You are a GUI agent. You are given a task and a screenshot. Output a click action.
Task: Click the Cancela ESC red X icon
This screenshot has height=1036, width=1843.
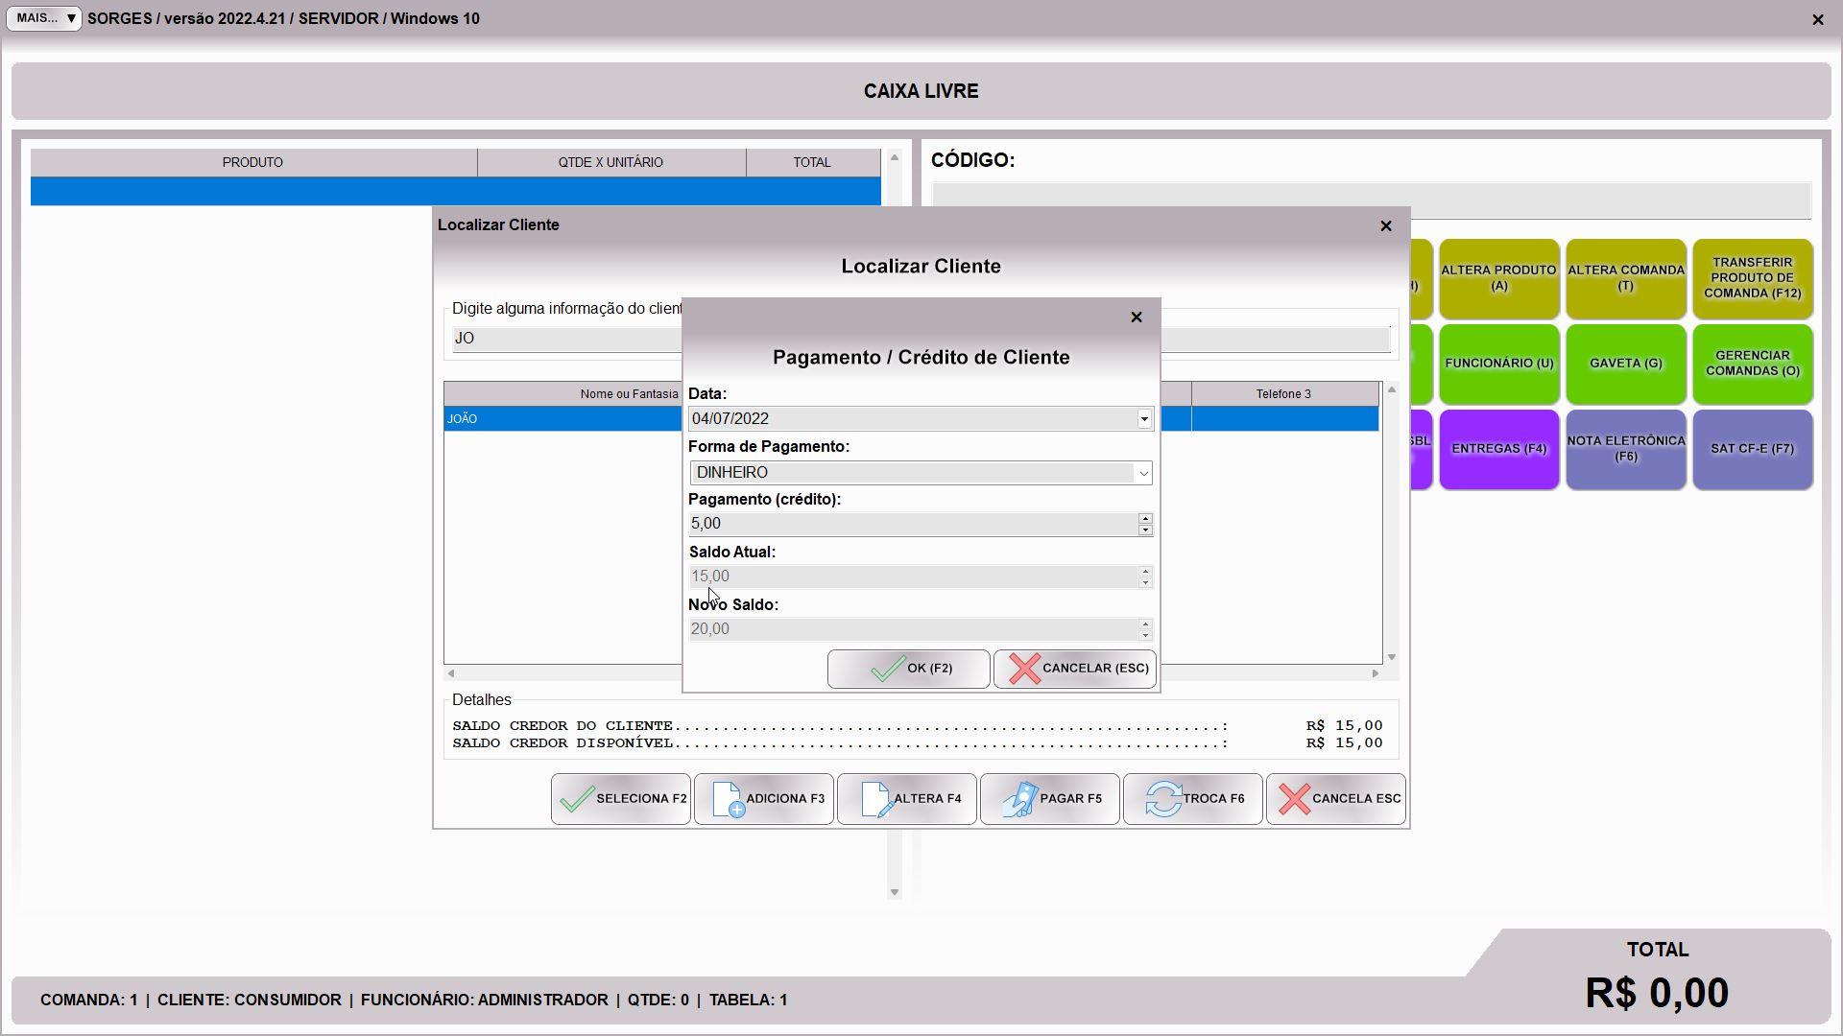point(1294,799)
